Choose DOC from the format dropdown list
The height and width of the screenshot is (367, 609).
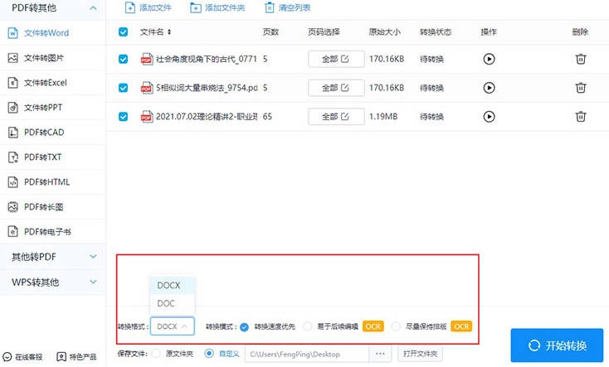click(x=166, y=304)
